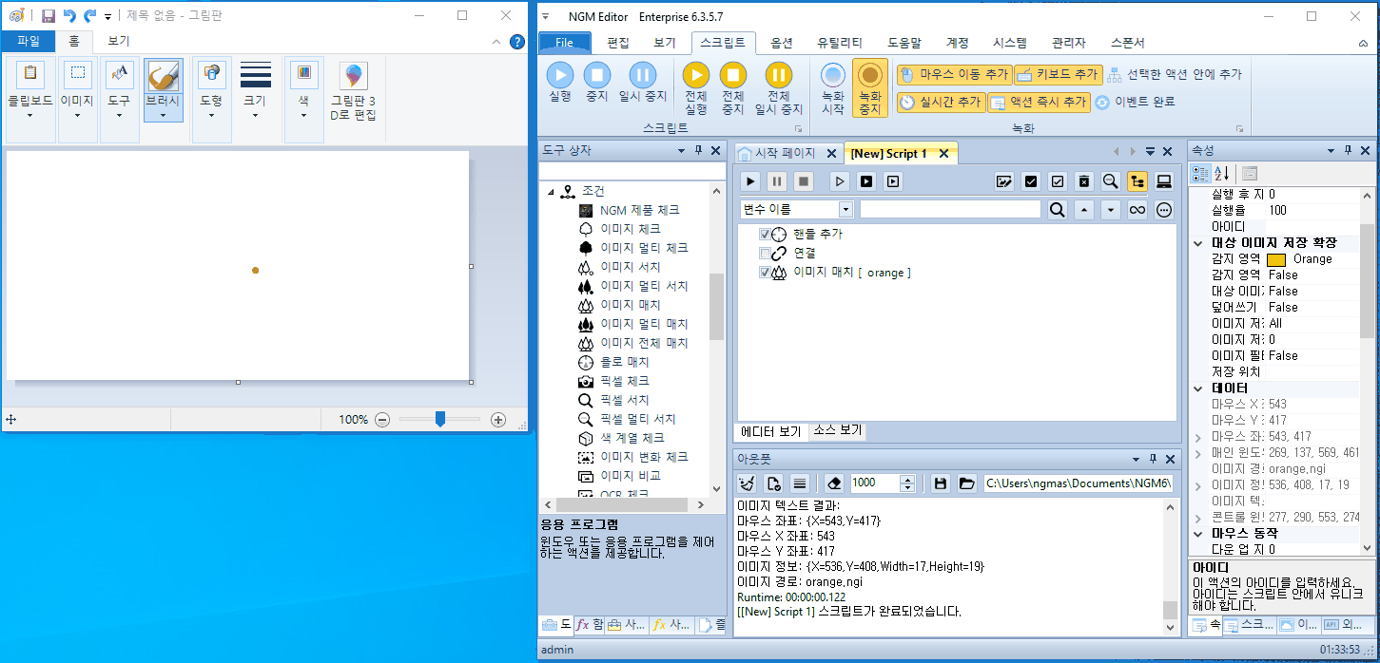Click 실시간 추가 button

[x=940, y=102]
